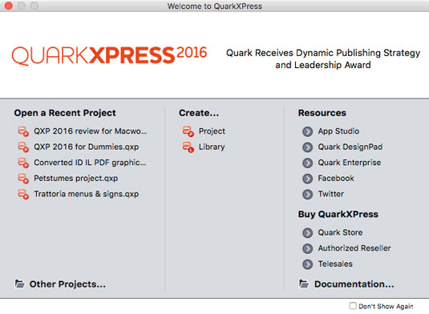Image resolution: width=429 pixels, height=314 pixels.
Task: Click the project icon beside QXP 2016 review for Macwo...
Action: click(23, 131)
